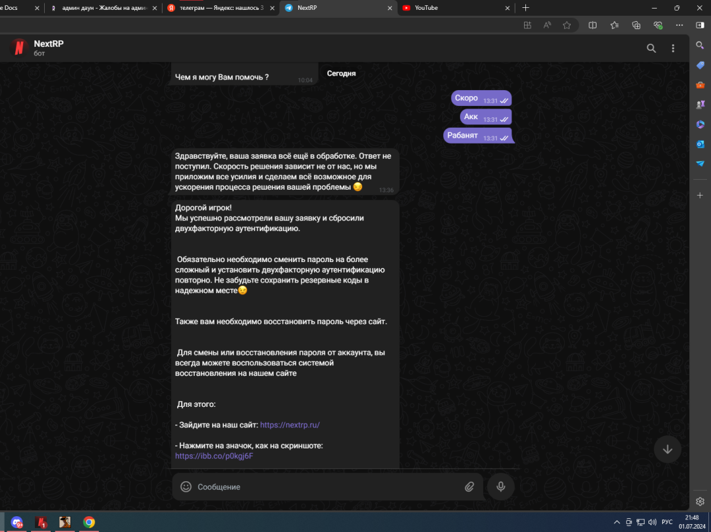
Task: Open the https://ibb.co/p0kgj6F screenshot link
Action: pyautogui.click(x=214, y=456)
